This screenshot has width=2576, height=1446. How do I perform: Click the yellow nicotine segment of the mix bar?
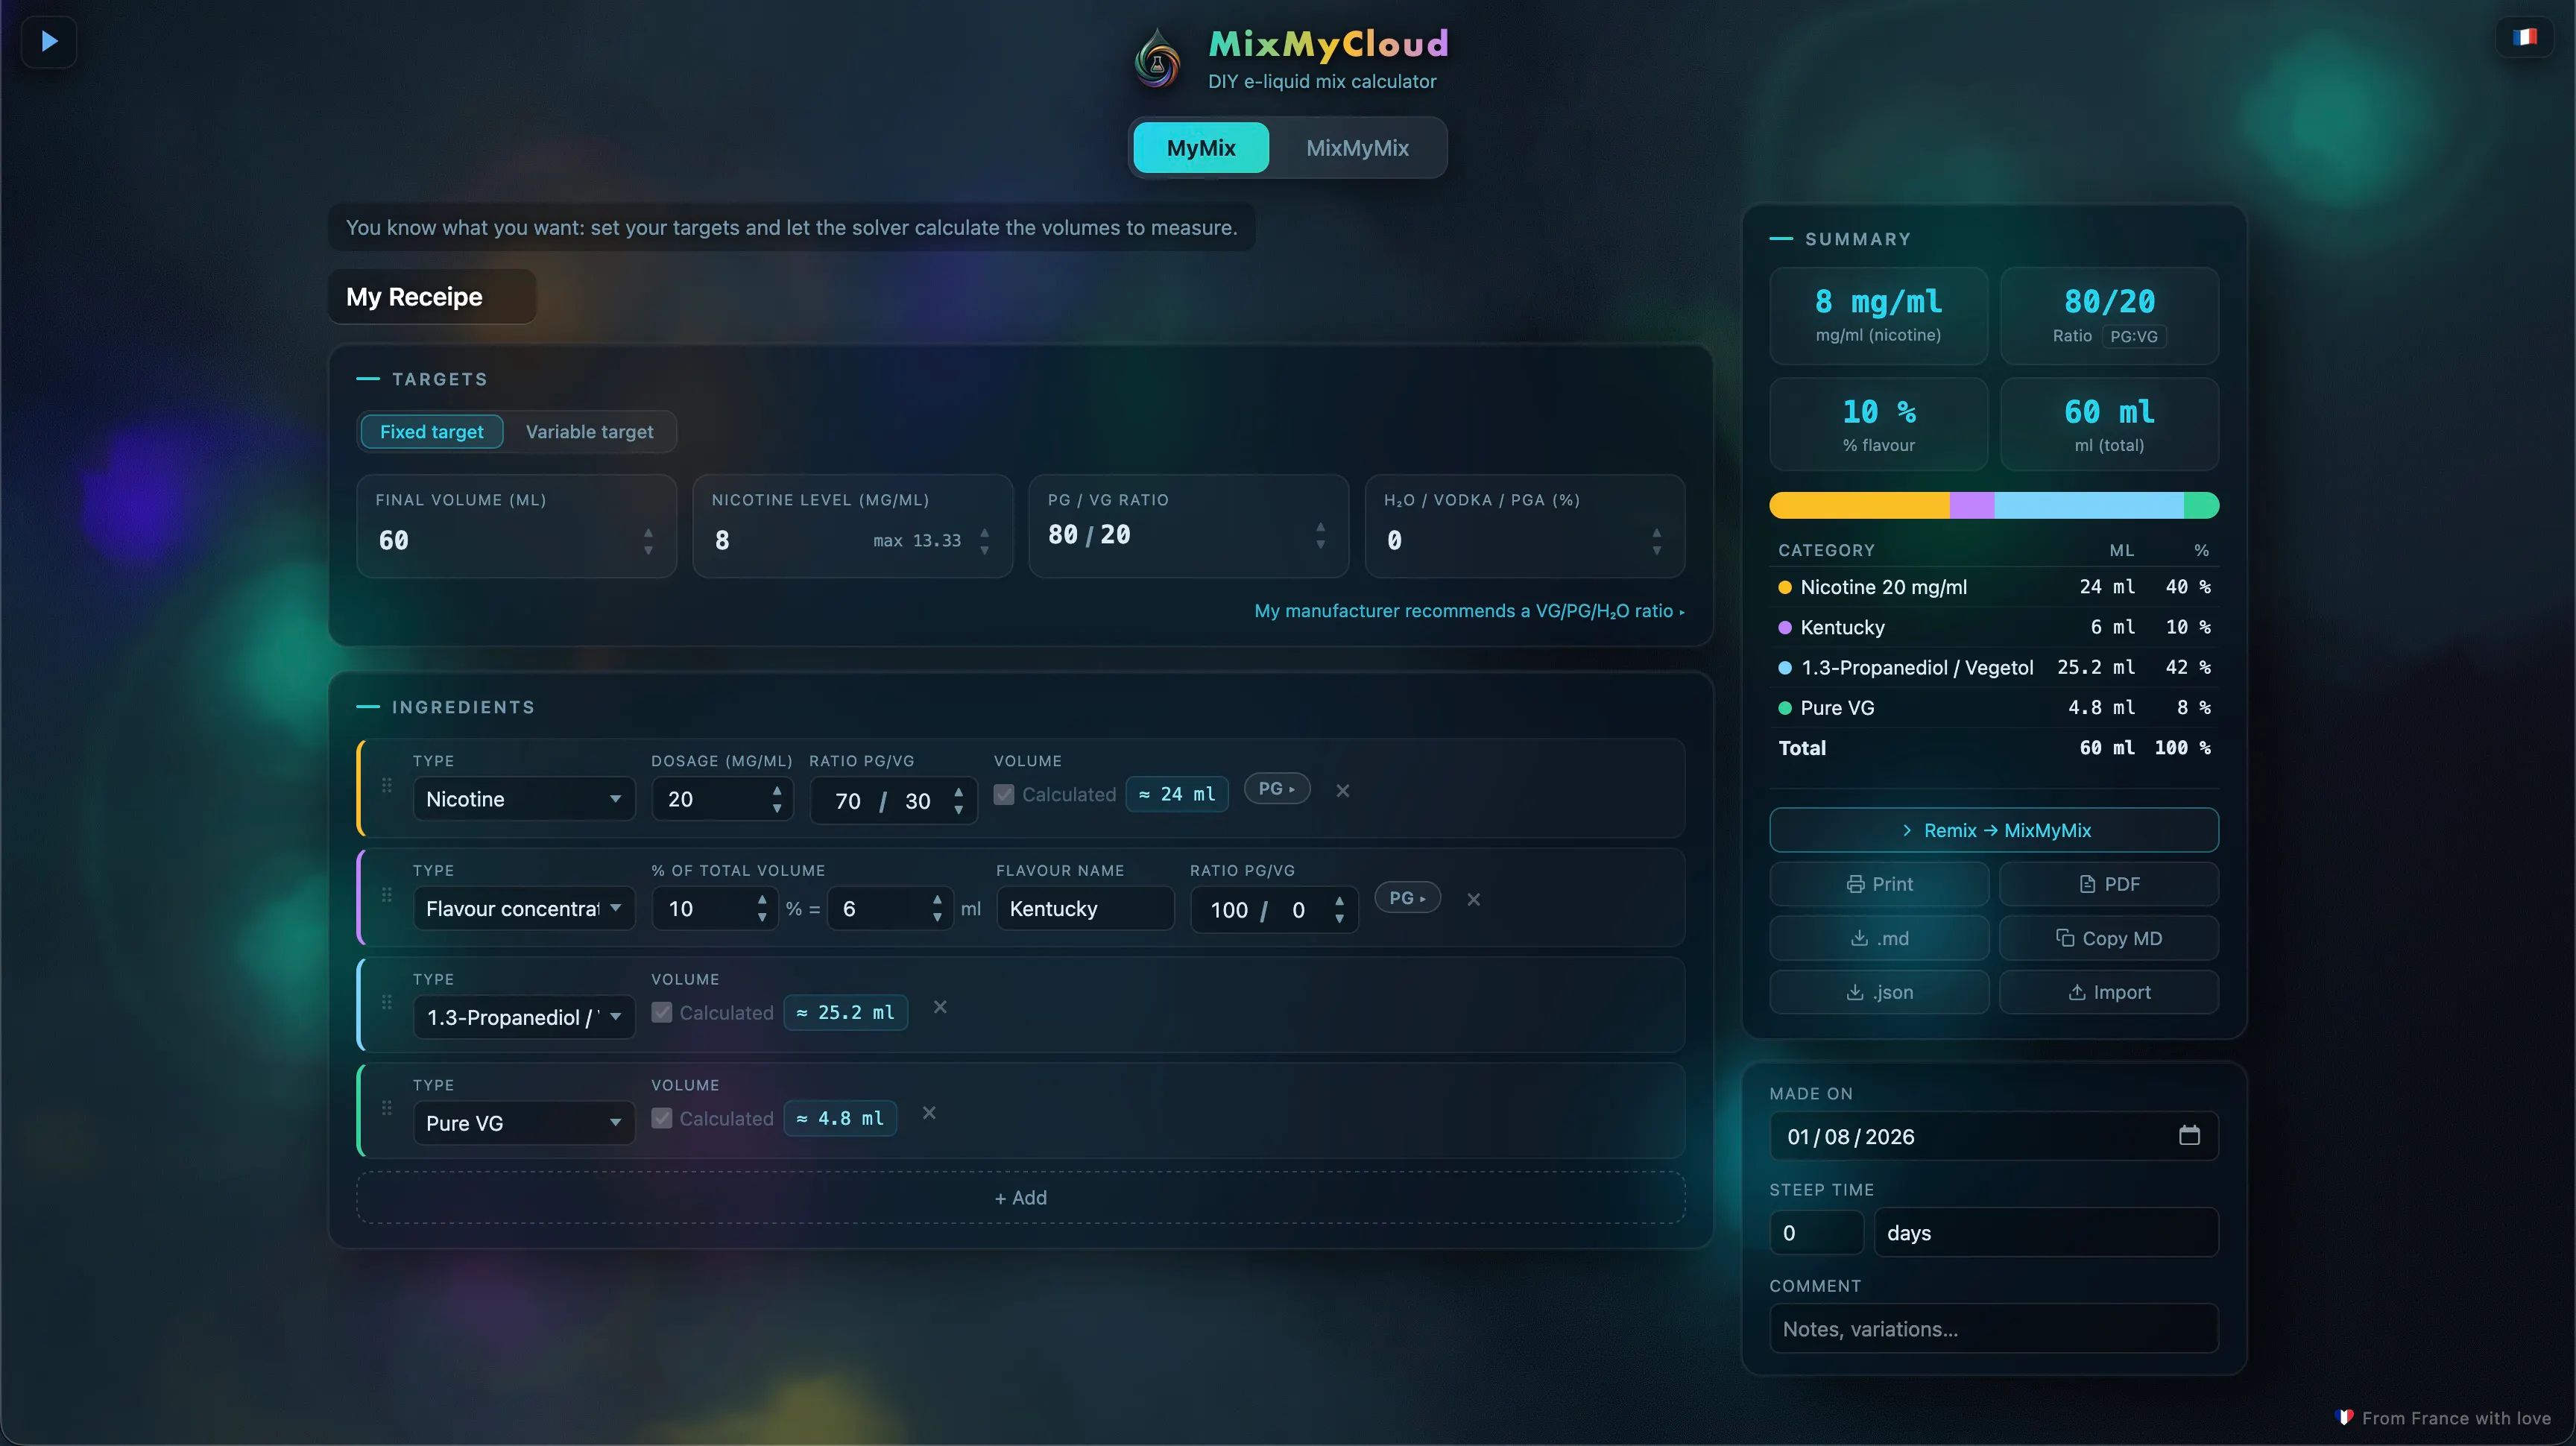[1859, 506]
